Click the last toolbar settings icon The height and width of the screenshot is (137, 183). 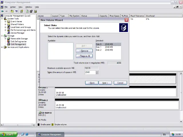pyautogui.click(x=35, y=11)
